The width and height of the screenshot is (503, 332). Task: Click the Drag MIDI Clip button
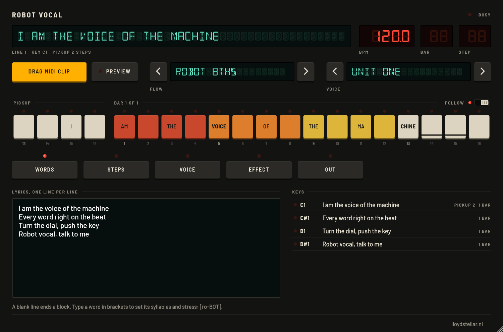(x=49, y=72)
